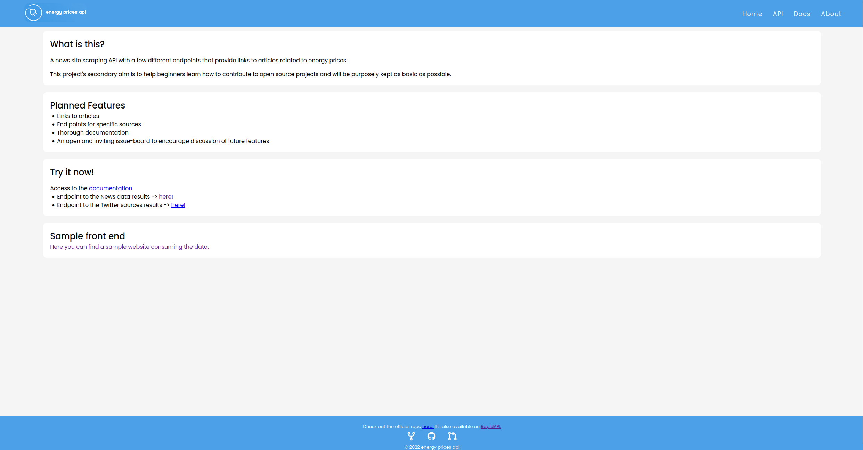
Task: Click 'here!' for the News data endpoint
Action: [166, 196]
